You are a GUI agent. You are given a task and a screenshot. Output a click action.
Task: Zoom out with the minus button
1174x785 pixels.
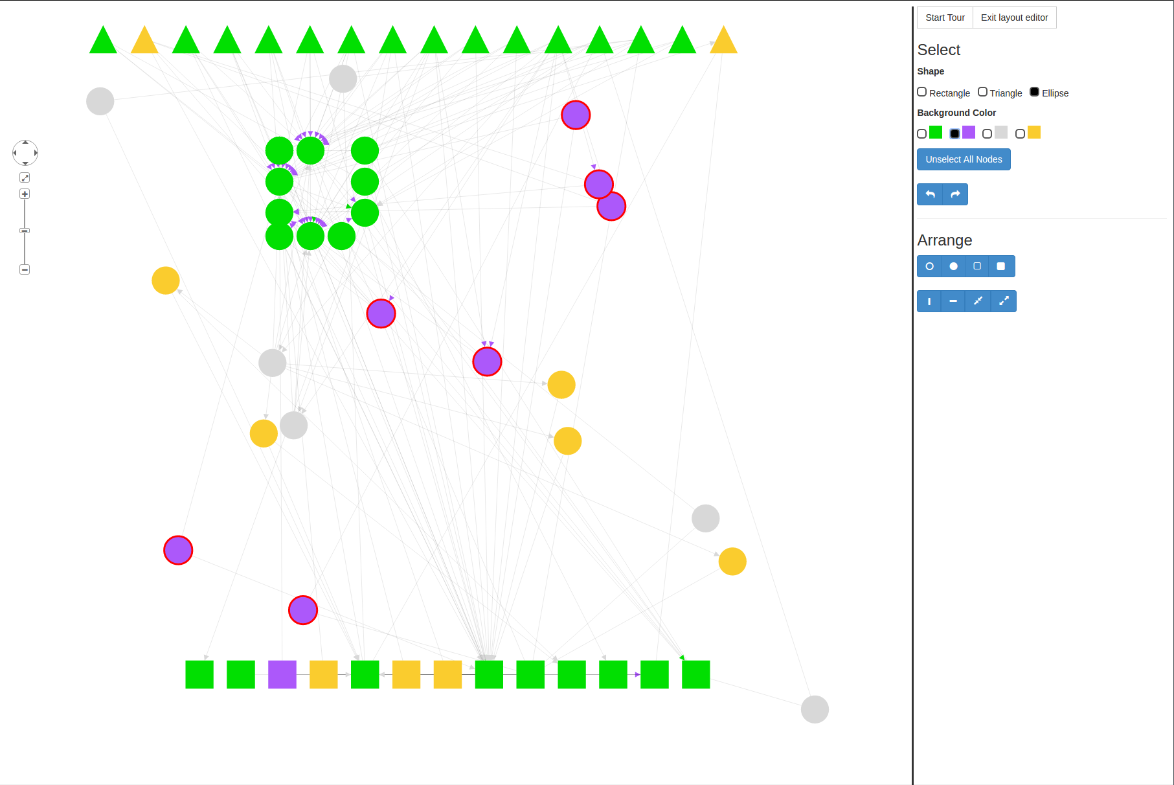point(25,269)
